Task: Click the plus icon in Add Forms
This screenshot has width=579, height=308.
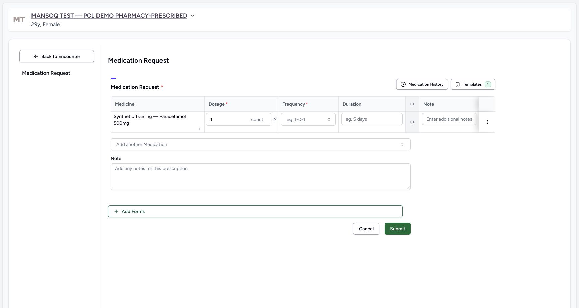Action: tap(116, 211)
